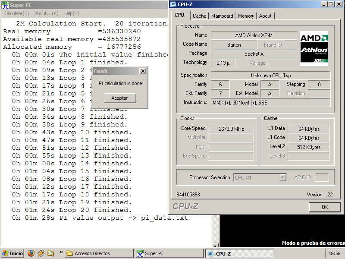This screenshot has height=259, width=345.
Task: Open the folder icon in quick launch
Action: [51, 253]
